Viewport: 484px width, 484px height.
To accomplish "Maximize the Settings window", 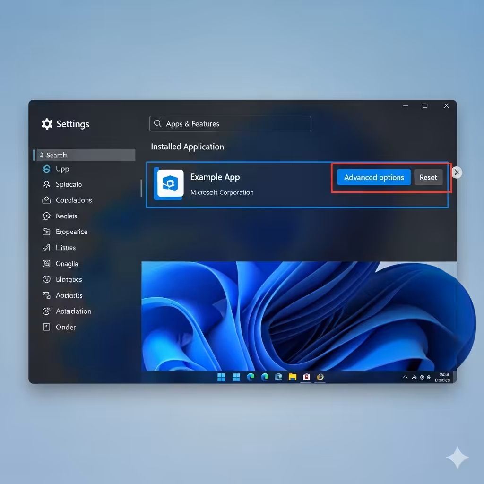I will pos(425,106).
